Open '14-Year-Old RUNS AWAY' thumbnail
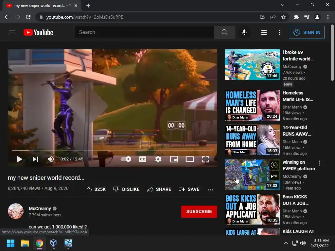Image resolution: width=335 pixels, height=251 pixels. [252, 140]
